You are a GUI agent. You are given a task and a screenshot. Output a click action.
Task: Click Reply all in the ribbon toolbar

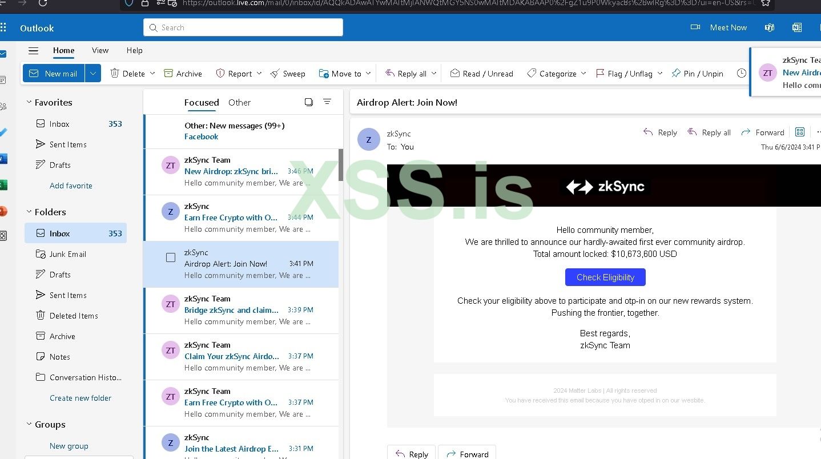(406, 73)
